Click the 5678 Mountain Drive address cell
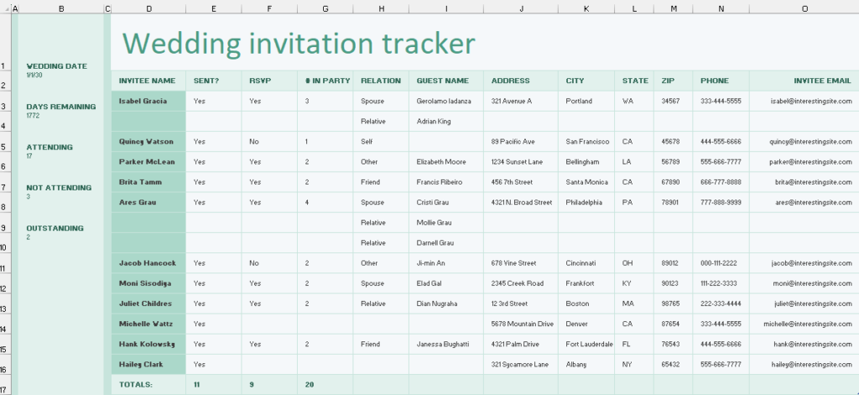This screenshot has height=395, width=859. (522, 324)
